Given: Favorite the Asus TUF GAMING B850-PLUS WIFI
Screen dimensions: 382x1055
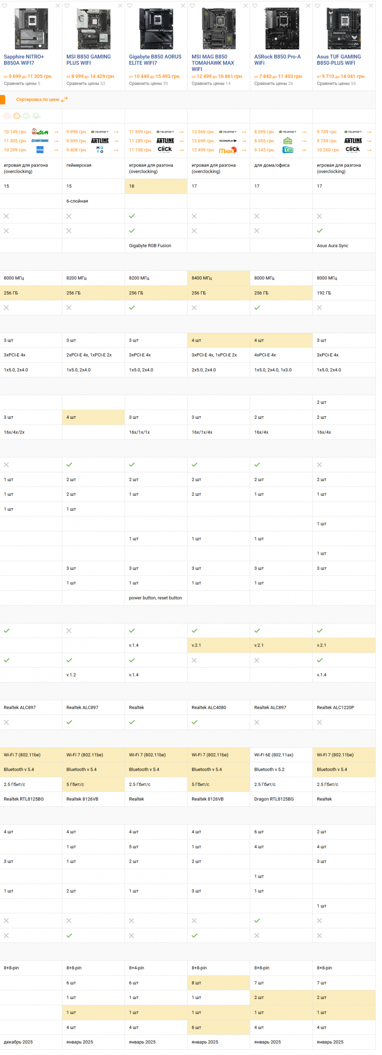Looking at the screenshot, I should click(317, 6).
